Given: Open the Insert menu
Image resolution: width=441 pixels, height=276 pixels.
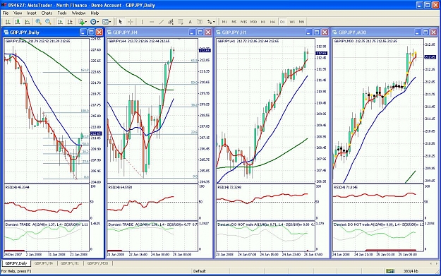Looking at the screenshot, I should [32, 13].
